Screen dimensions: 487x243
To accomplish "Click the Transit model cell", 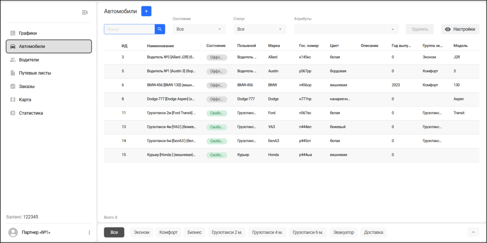I will (x=459, y=113).
